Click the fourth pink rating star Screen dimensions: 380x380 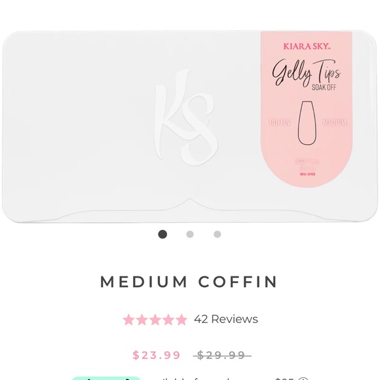coord(168,320)
